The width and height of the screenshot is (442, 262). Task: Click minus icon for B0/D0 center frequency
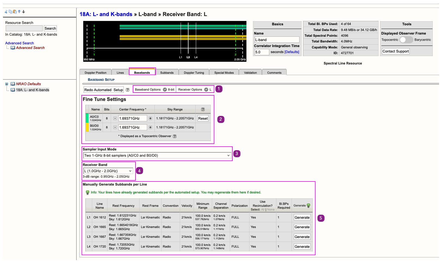pos(115,127)
